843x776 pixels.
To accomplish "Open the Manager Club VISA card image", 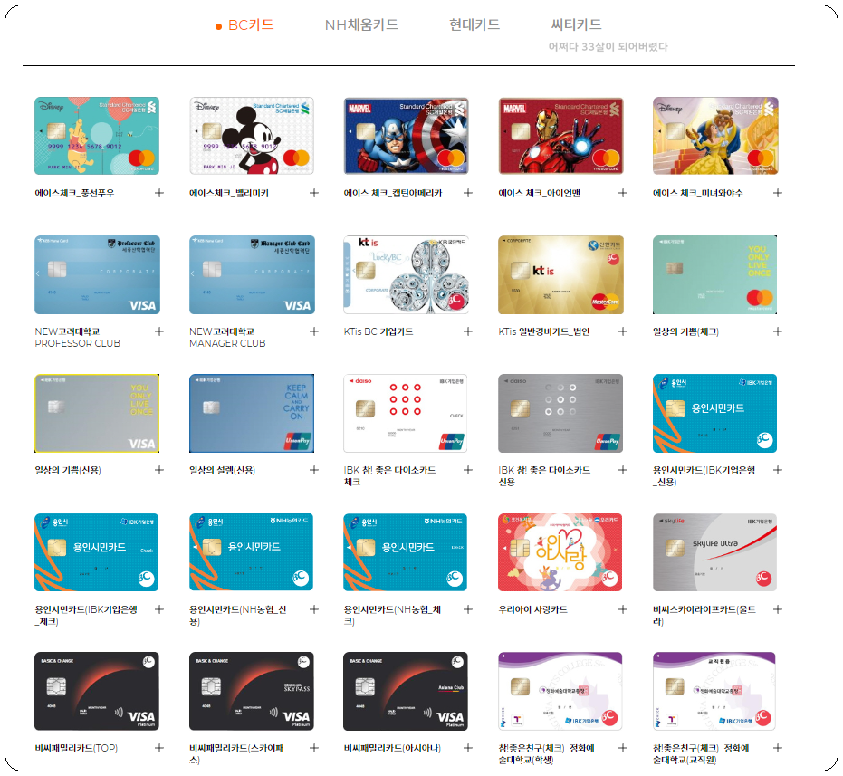I will tap(251, 274).
